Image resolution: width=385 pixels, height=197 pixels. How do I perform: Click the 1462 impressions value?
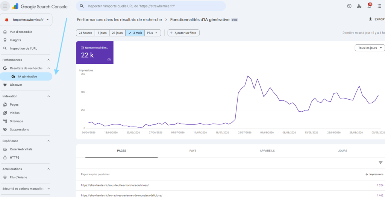pyautogui.click(x=380, y=195)
